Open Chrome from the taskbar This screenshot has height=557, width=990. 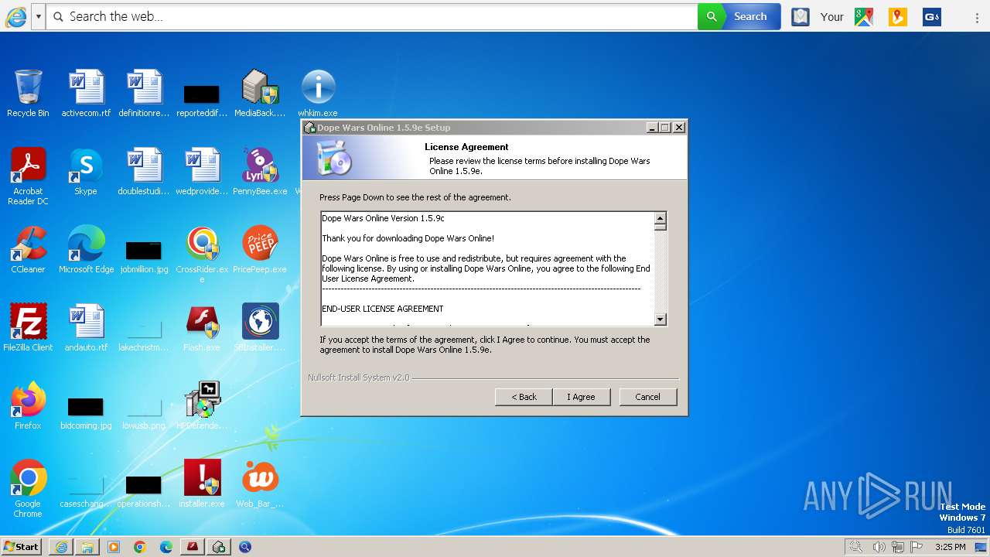coord(140,547)
